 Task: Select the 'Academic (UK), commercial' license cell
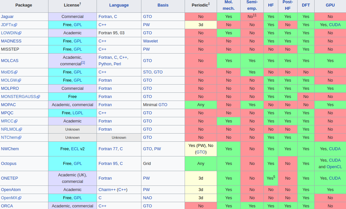point(72,178)
